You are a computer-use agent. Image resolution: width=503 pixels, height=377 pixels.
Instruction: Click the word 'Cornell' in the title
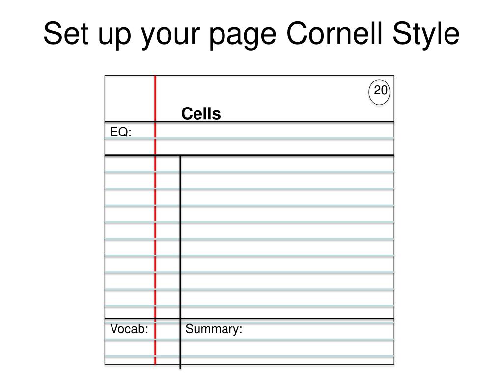pos(334,33)
